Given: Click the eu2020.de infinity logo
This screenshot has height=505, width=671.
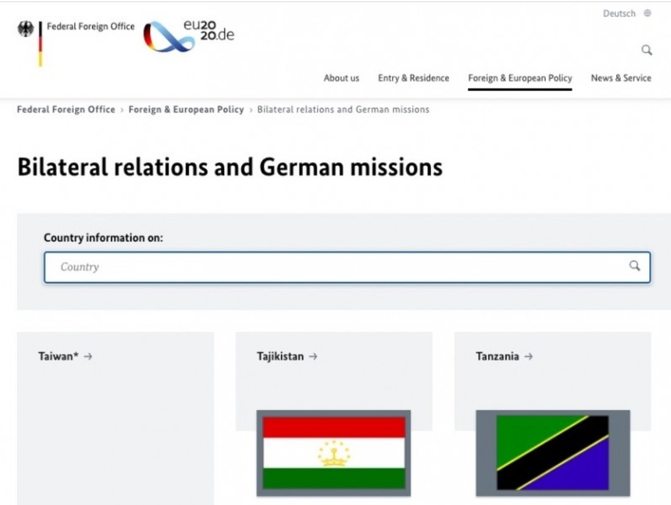Looking at the screenshot, I should pos(168,37).
